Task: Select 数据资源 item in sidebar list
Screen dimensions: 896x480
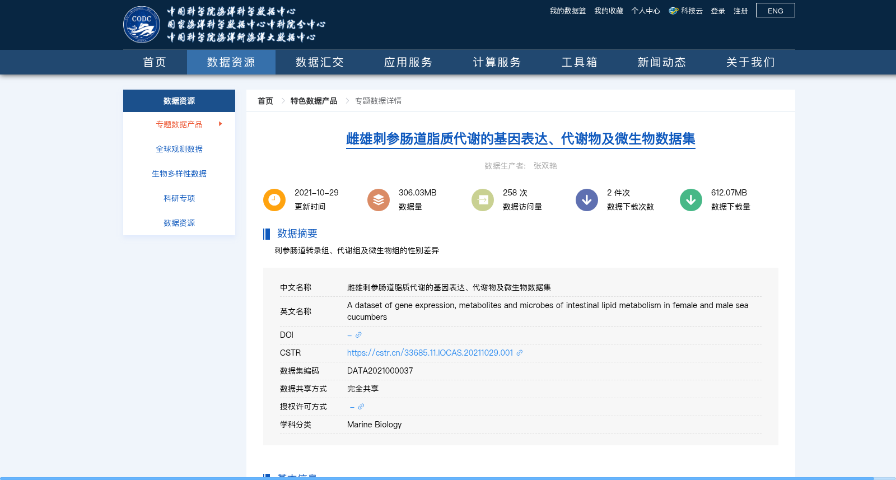Action: tap(179, 223)
